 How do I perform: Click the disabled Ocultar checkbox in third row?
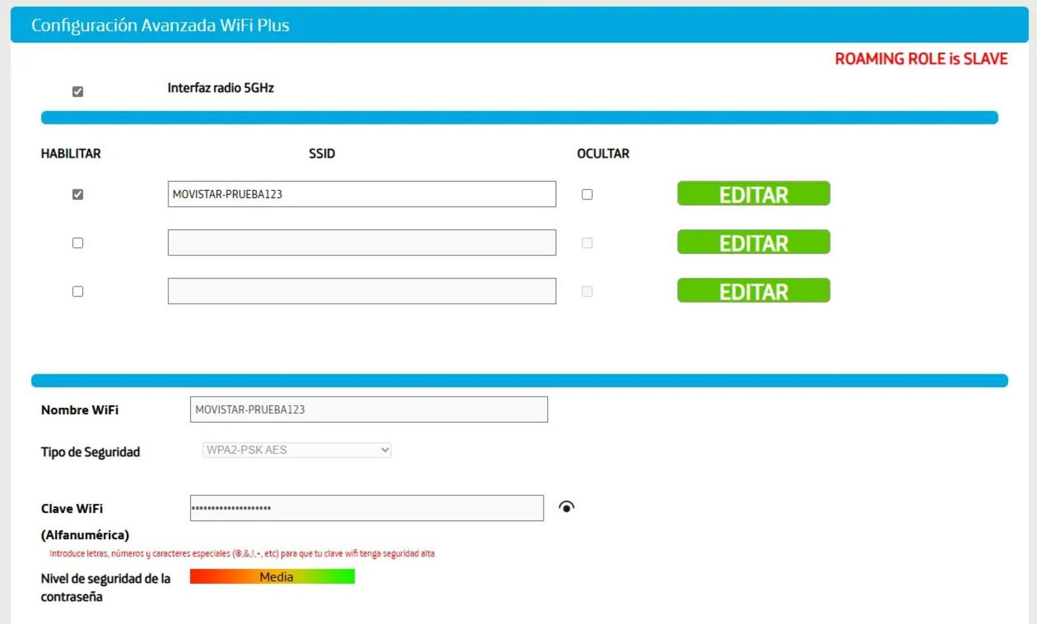[587, 291]
